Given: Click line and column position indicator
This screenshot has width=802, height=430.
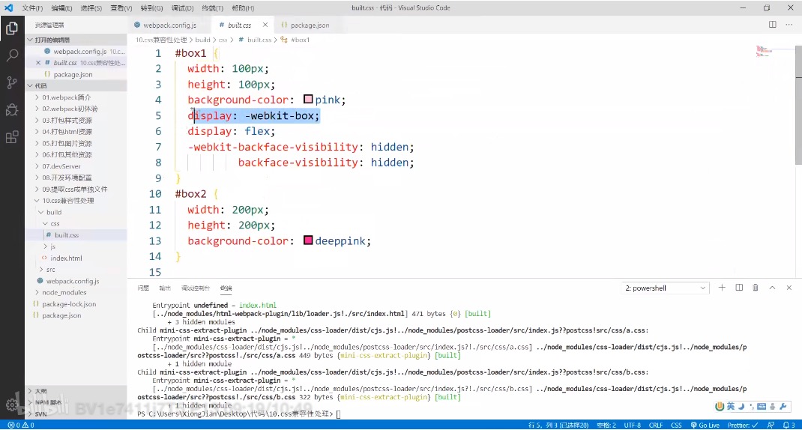Looking at the screenshot, I should coord(558,425).
